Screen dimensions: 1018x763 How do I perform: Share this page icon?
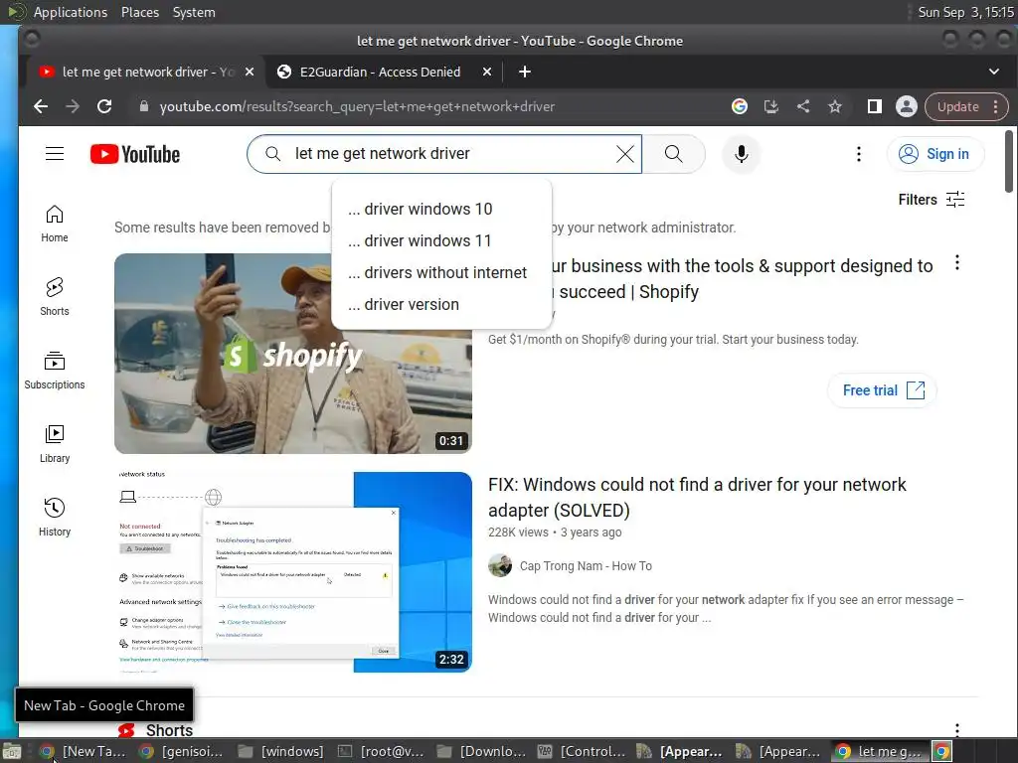click(x=803, y=106)
